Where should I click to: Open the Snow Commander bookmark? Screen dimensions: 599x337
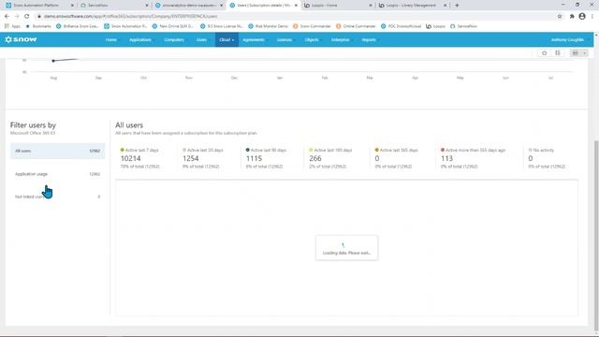tap(312, 26)
